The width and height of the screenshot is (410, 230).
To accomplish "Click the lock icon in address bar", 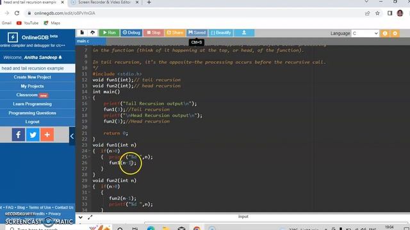I will tap(29, 13).
